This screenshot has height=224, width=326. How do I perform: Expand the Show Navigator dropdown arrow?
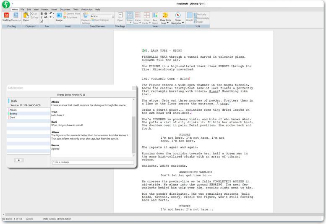183,23
